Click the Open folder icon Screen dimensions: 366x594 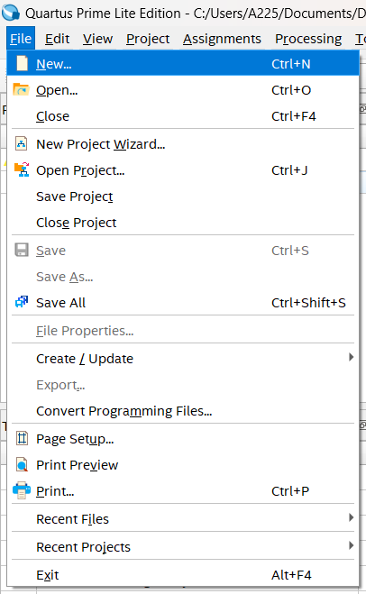pyautogui.click(x=22, y=90)
